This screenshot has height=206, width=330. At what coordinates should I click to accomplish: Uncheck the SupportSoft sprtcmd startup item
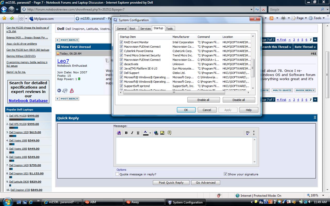[x=121, y=86]
